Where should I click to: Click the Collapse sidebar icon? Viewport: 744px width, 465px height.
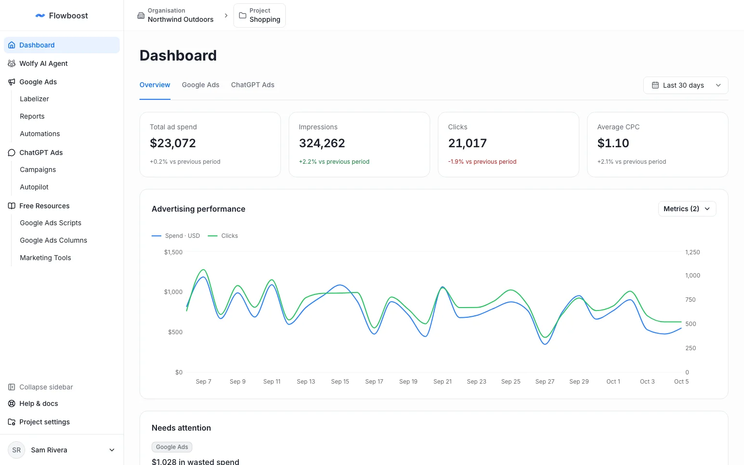(x=12, y=387)
